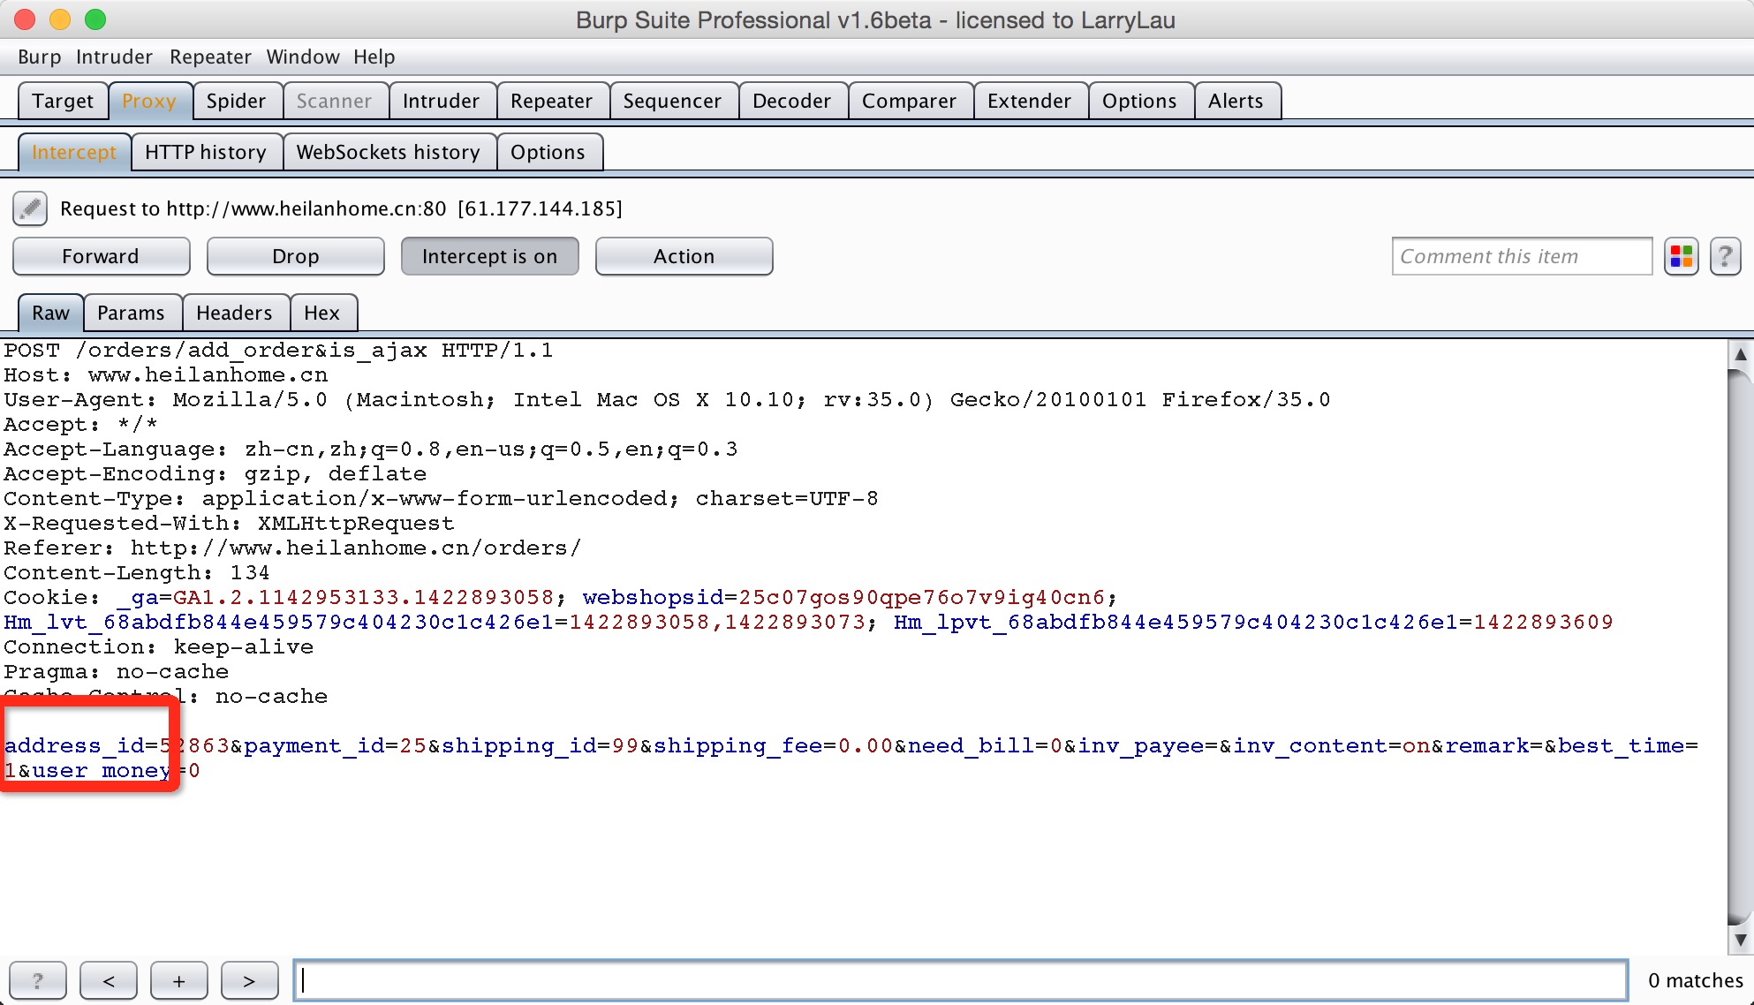
Task: Open the Repeater menu
Action: pyautogui.click(x=210, y=57)
